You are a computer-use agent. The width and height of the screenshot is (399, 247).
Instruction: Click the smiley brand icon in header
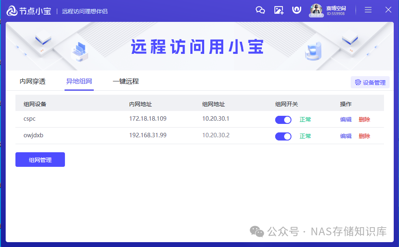click(296, 10)
